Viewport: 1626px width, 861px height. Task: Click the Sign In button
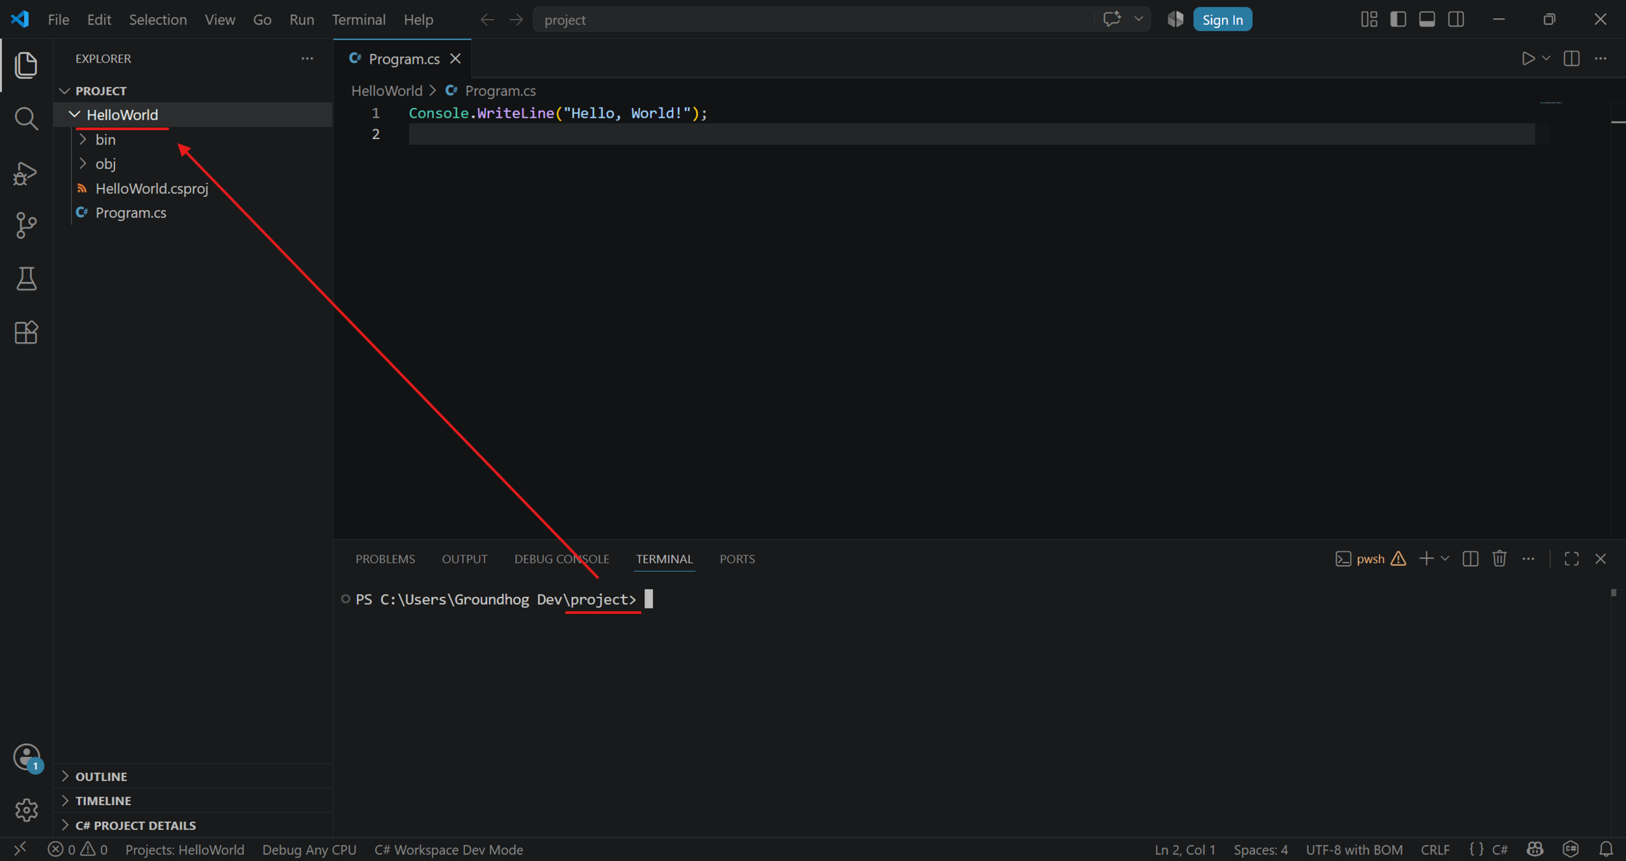[x=1222, y=20]
